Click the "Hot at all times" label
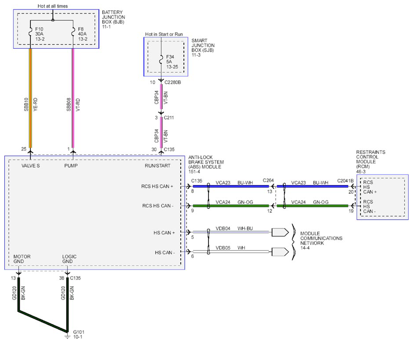 (53, 6)
